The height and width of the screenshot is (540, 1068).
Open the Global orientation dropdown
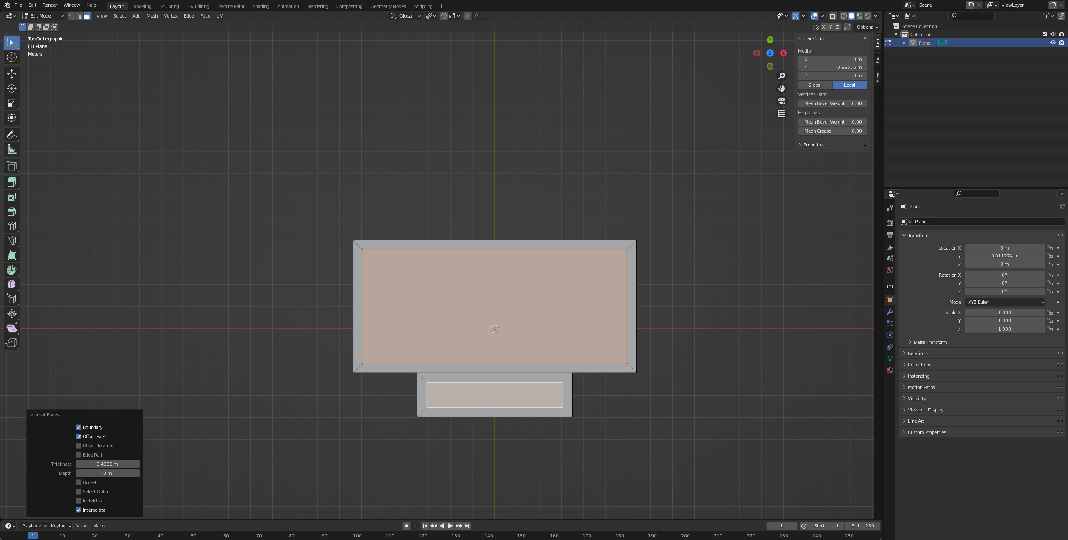pos(405,16)
